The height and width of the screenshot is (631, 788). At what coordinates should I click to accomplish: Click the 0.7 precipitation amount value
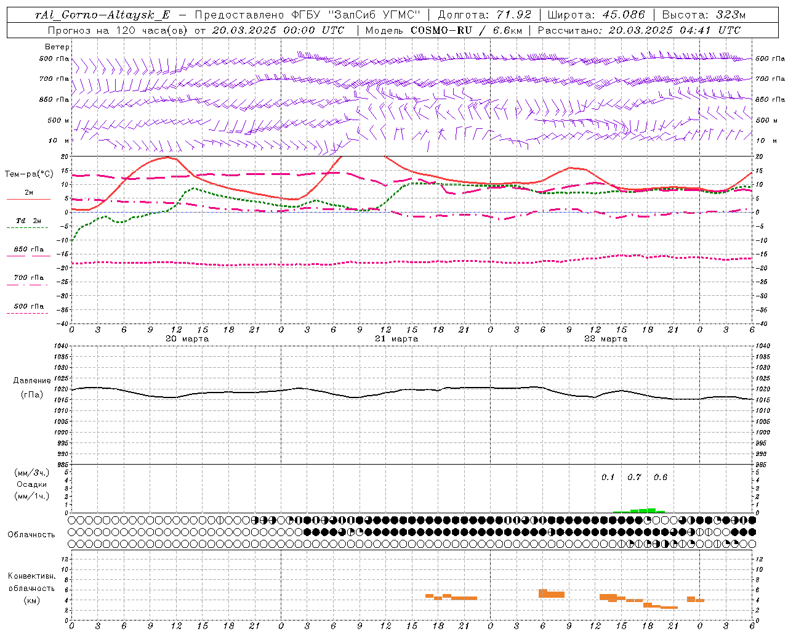(634, 478)
